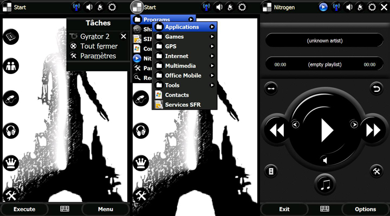Click Internet folder icon
Screen dimensions: 390x216
point(159,56)
